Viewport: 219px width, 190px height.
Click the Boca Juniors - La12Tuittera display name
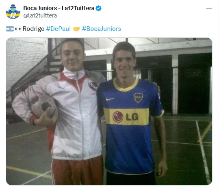pyautogui.click(x=59, y=8)
